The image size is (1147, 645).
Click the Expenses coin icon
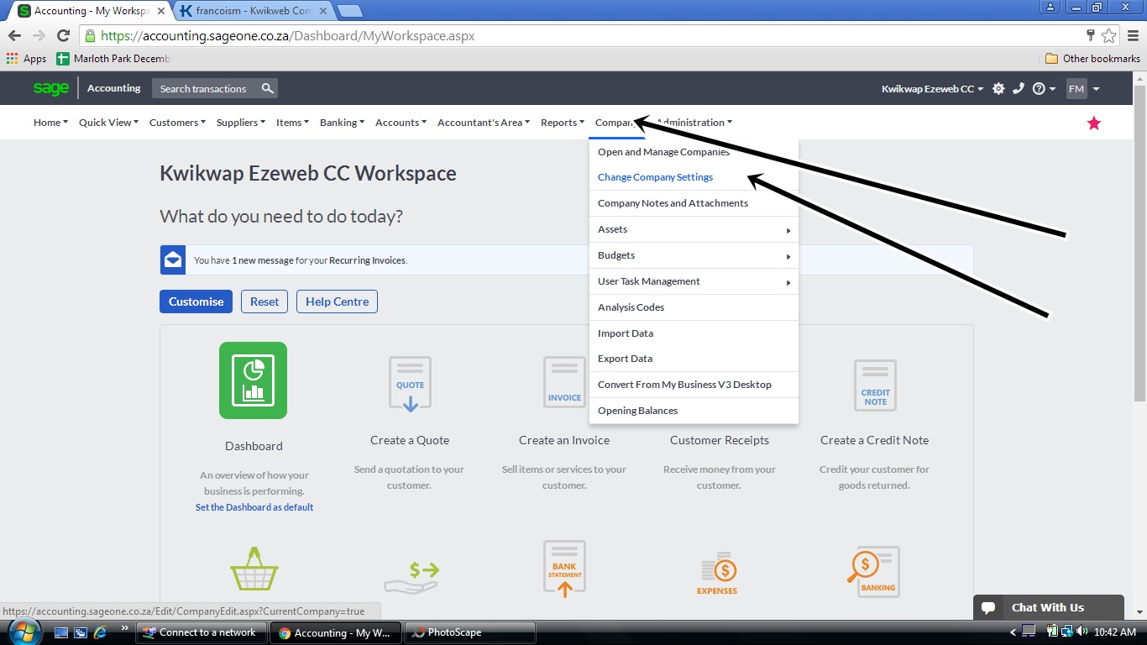point(717,574)
